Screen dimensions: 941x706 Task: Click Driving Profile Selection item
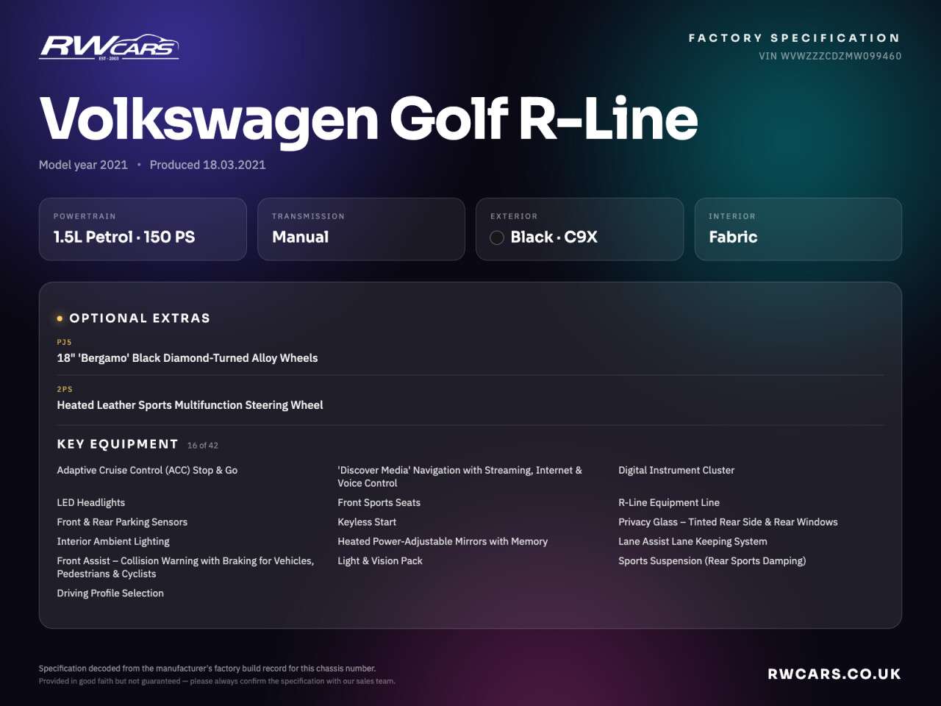pos(110,593)
